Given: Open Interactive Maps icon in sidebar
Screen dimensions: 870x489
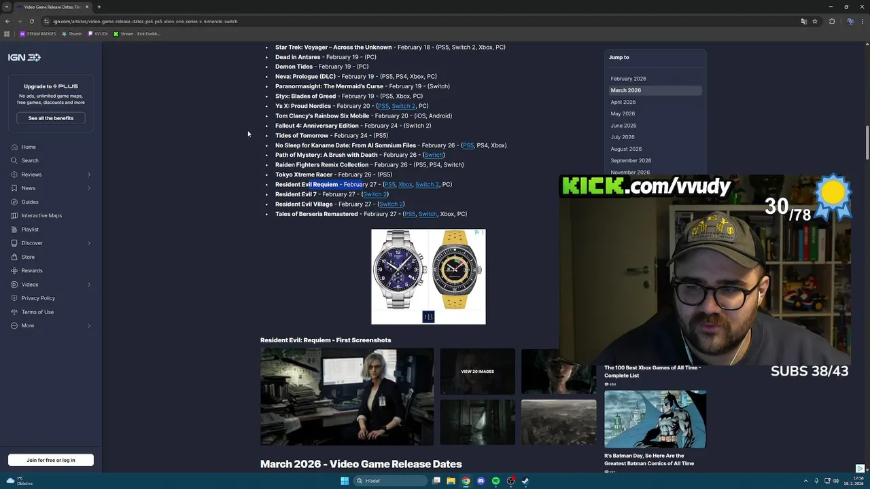Looking at the screenshot, I should click(14, 215).
